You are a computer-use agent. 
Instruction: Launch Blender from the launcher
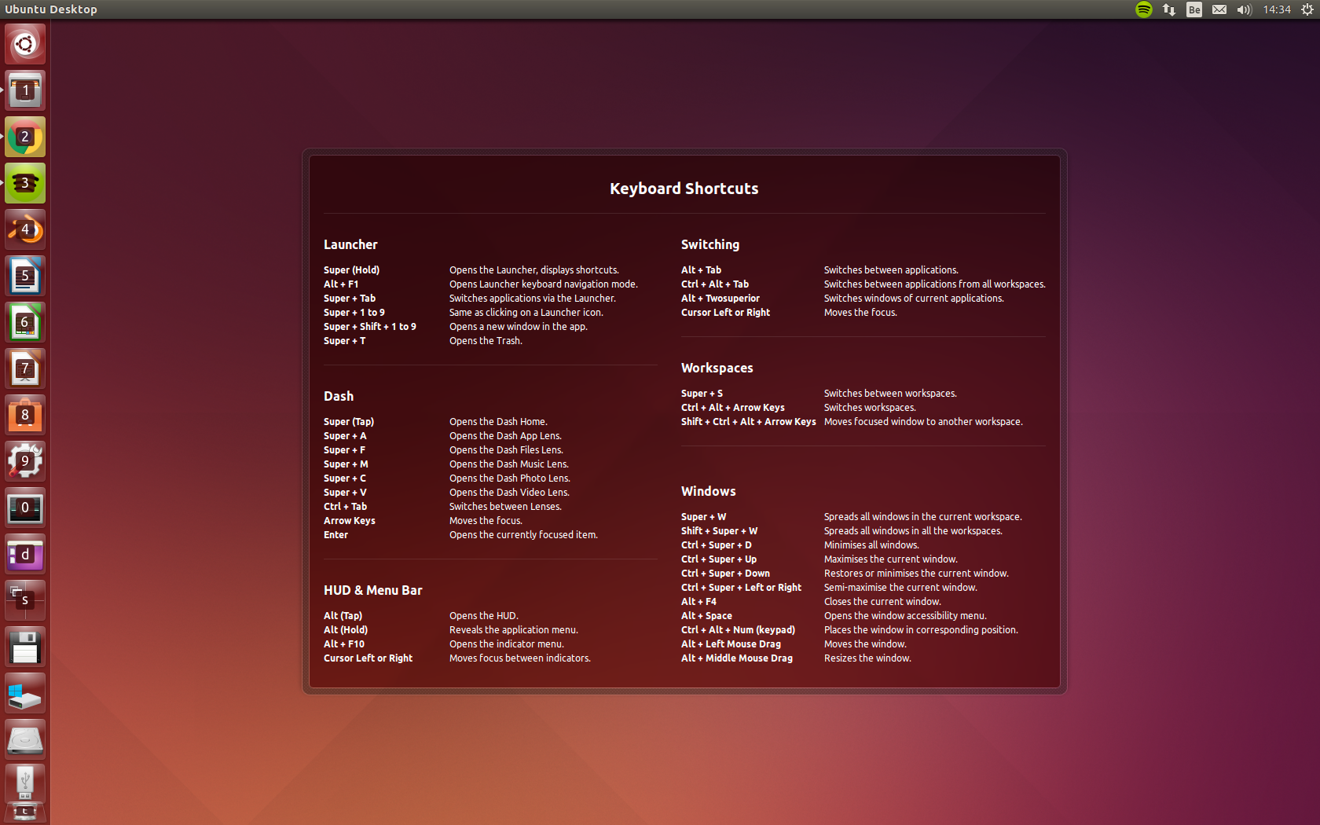24,229
